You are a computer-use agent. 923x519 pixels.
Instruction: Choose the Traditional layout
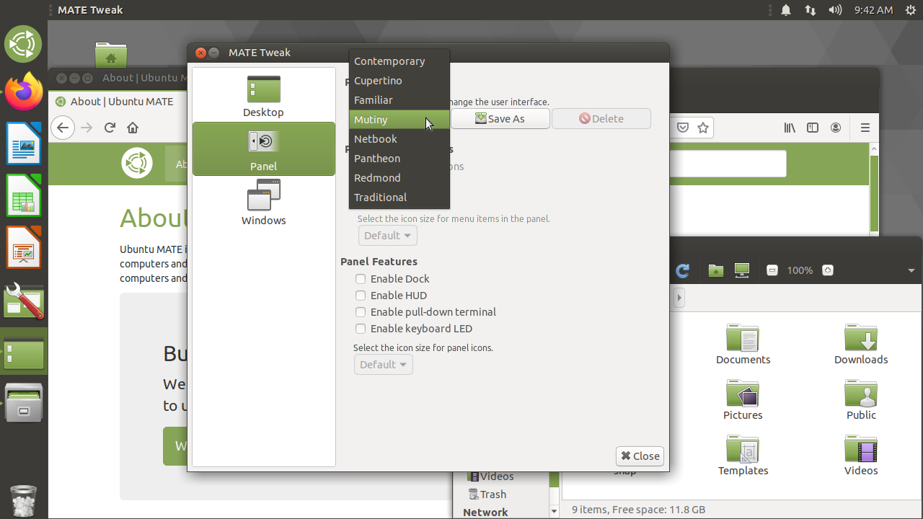[399, 198]
